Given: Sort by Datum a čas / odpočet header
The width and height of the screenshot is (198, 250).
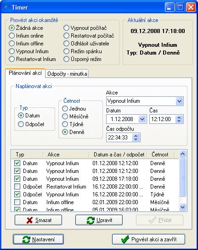Looking at the screenshot, I should click(118, 154).
